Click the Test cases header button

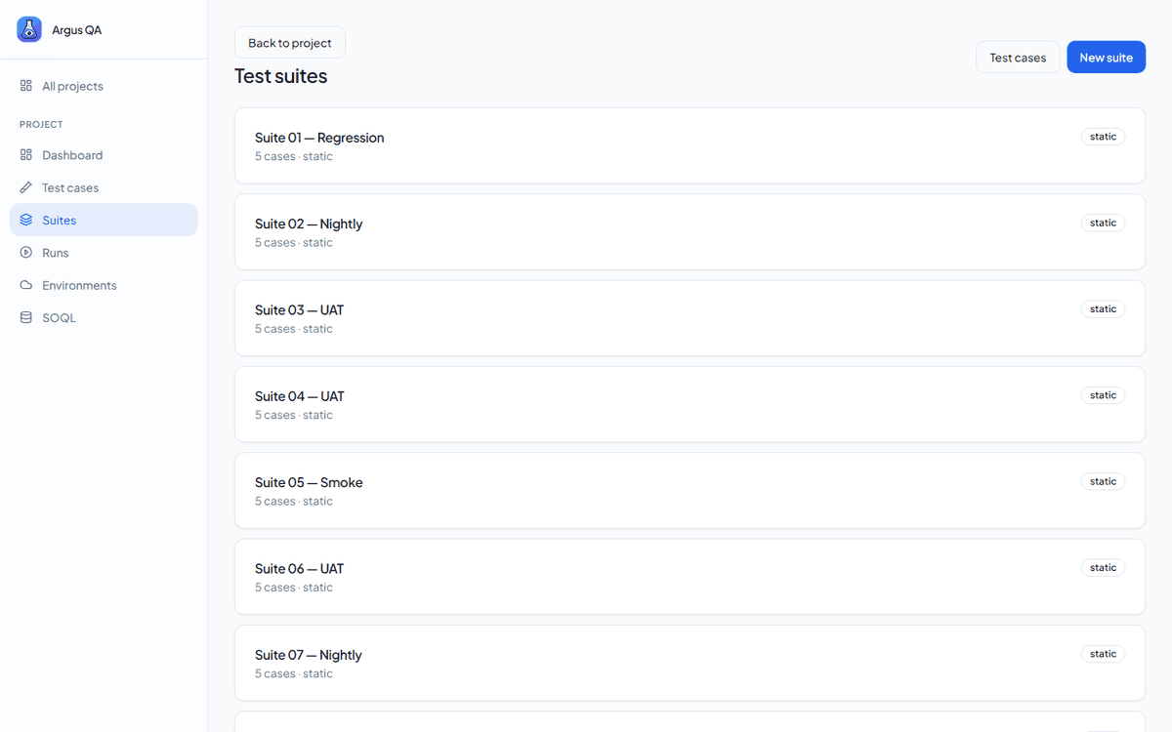(1018, 58)
